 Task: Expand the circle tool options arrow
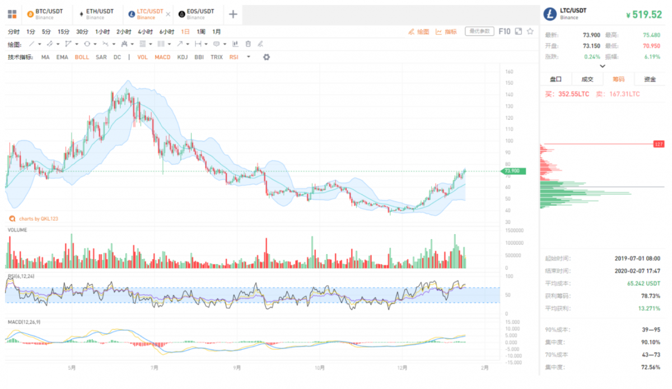95,44
